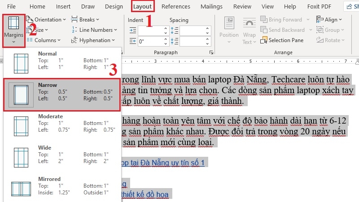Click Rotate icon
Screen dimensions: 359x202
coord(320,40)
